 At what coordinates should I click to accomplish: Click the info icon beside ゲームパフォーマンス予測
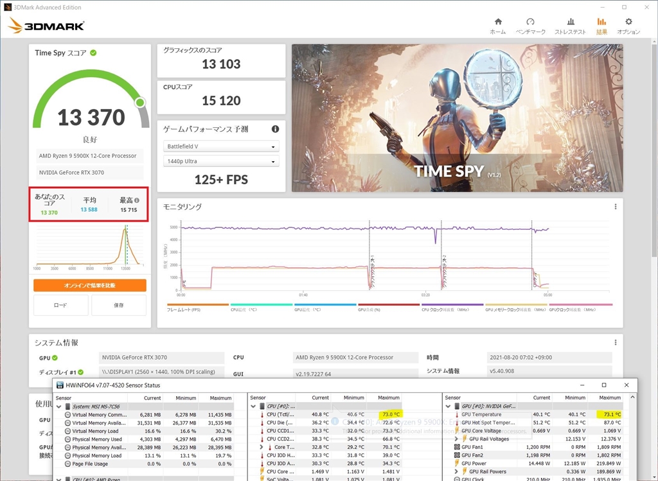tap(275, 129)
